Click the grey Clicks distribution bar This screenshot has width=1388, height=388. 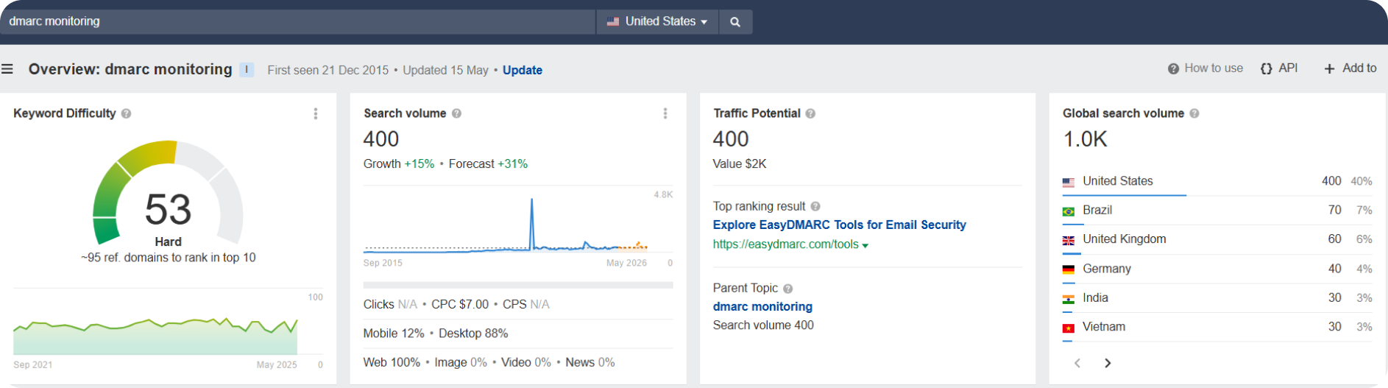pyautogui.click(x=518, y=285)
